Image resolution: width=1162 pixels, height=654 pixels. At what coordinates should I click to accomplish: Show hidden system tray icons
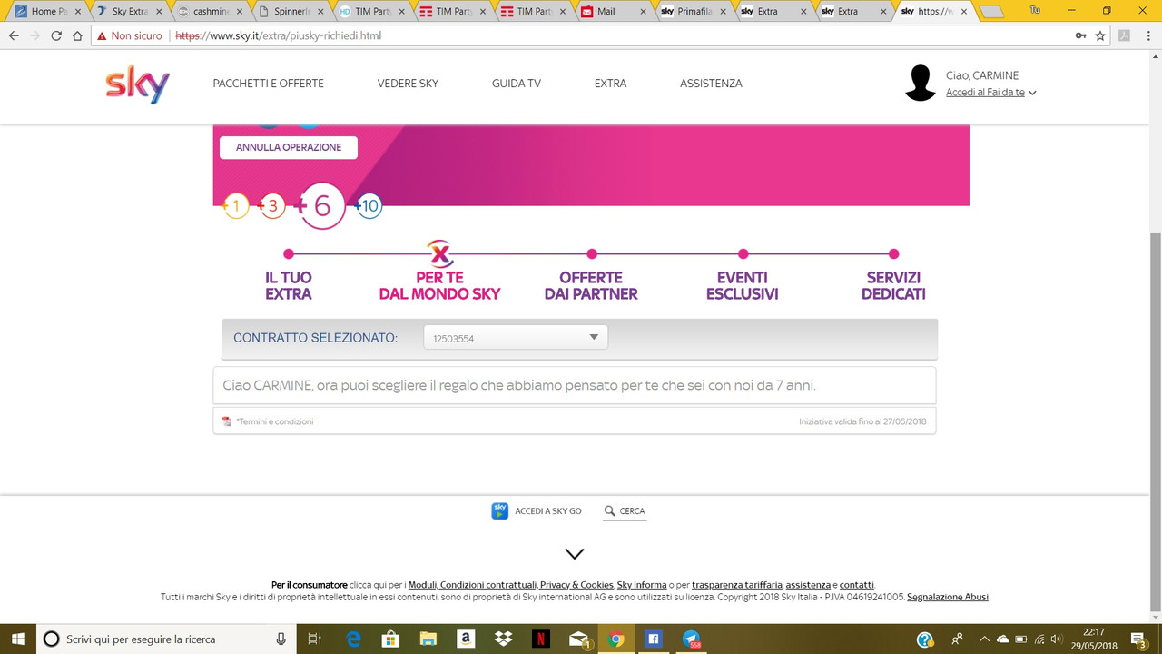pos(982,639)
